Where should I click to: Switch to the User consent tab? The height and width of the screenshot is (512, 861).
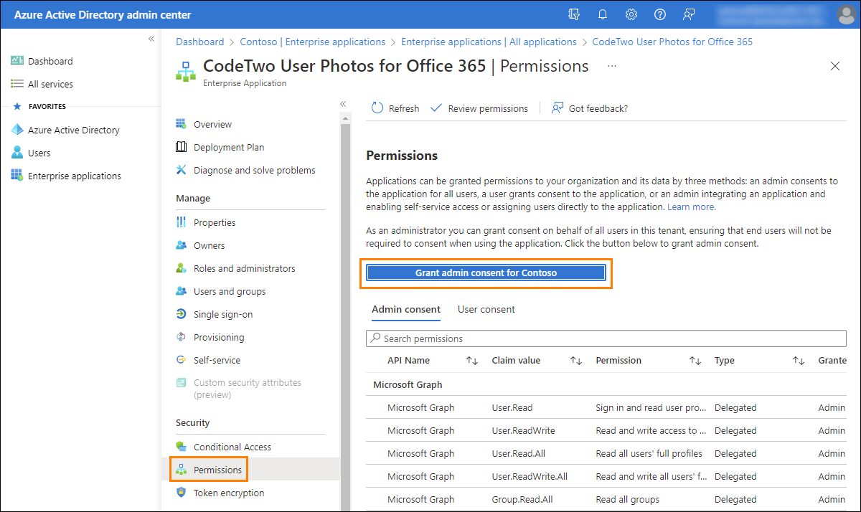tap(486, 310)
